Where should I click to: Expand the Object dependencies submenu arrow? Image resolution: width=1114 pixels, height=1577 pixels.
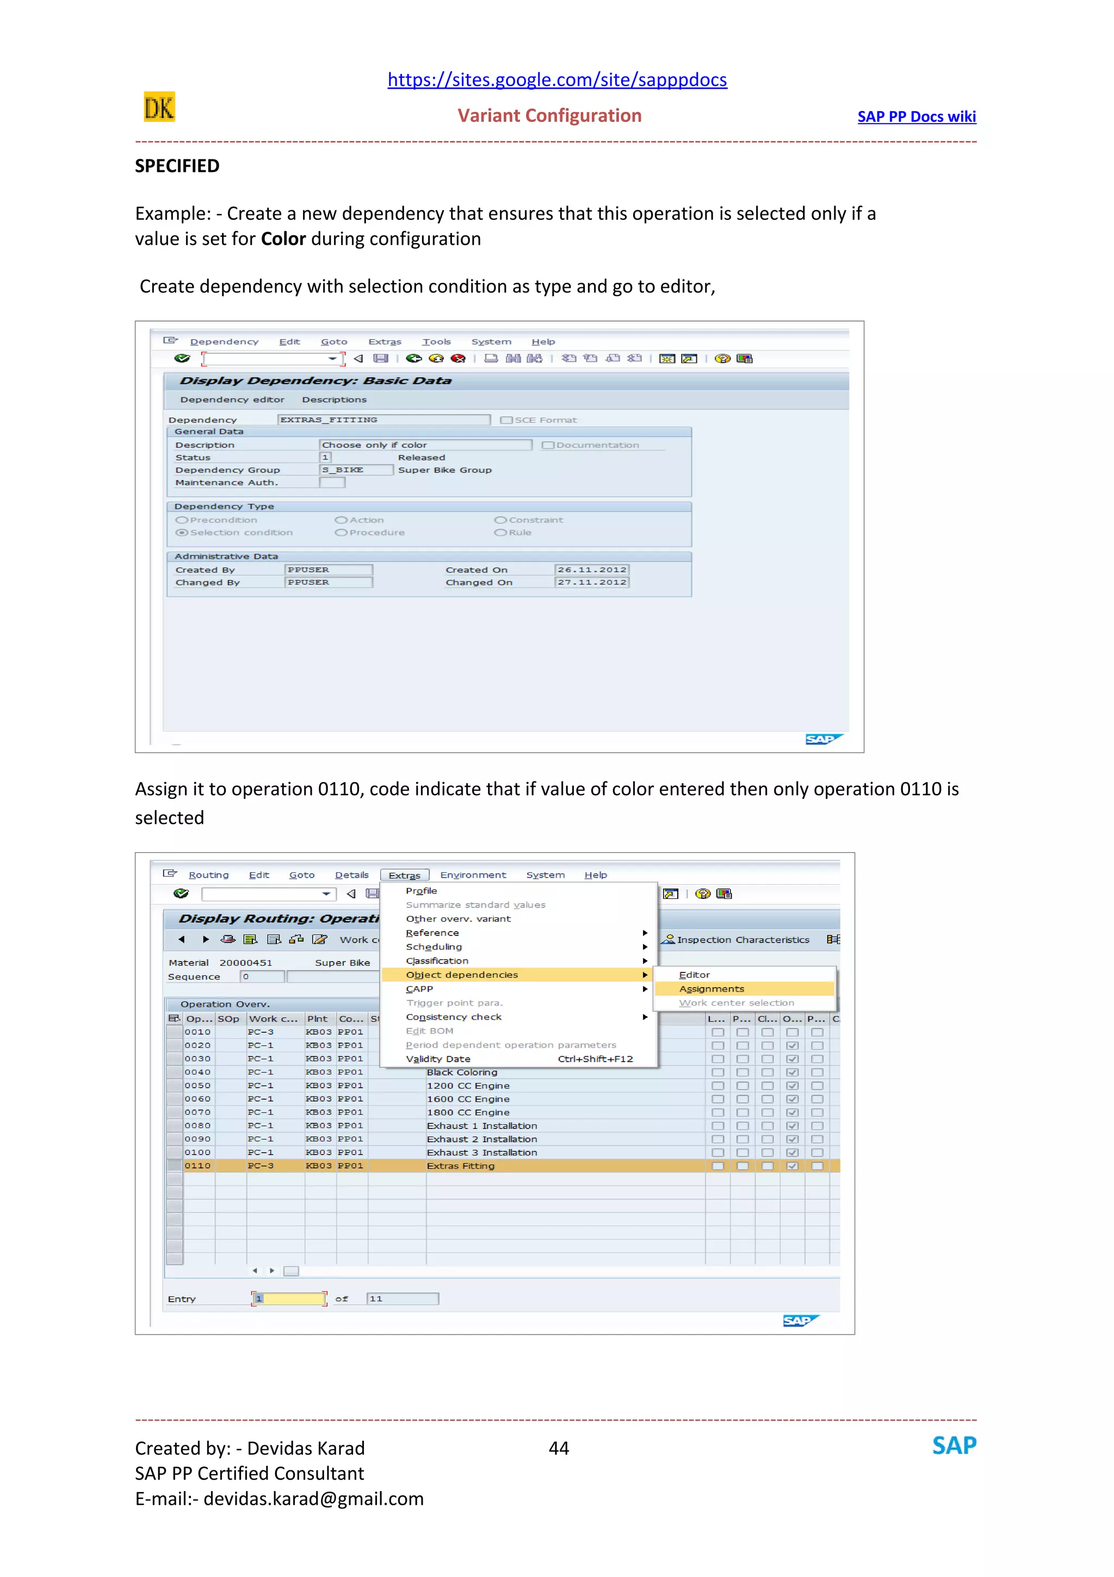(645, 975)
